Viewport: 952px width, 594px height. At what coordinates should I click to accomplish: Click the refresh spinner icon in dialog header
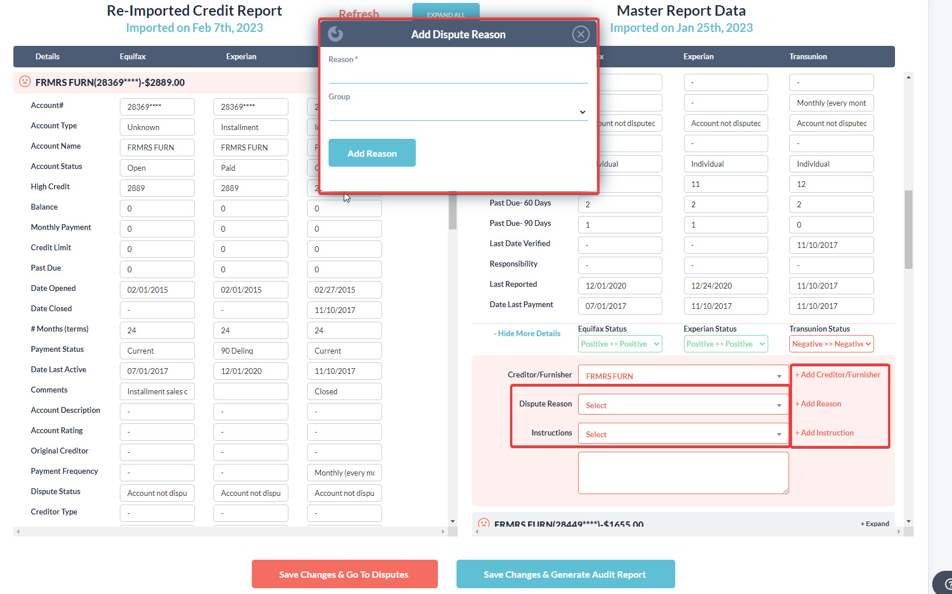[x=336, y=34]
